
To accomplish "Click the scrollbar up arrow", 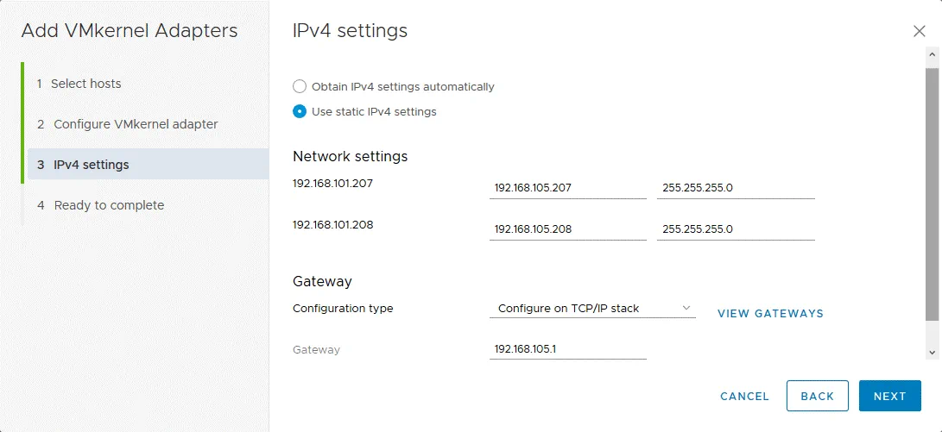I will (x=933, y=54).
